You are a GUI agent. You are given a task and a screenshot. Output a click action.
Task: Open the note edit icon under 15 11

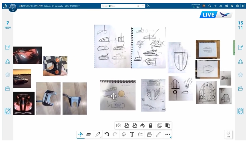click(240, 47)
